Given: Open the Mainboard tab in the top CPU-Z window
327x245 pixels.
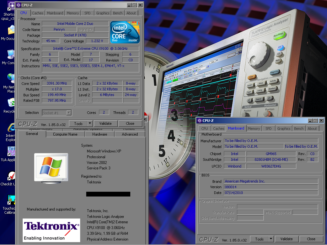Looking at the screenshot, I should (55, 13).
